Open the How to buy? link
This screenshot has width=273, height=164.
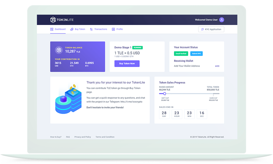(x=56, y=137)
